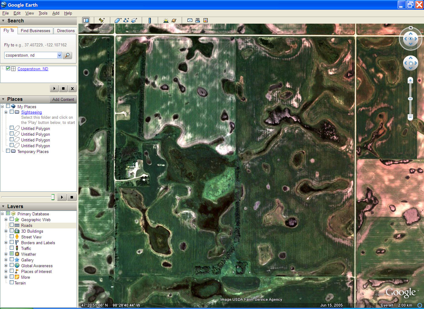The width and height of the screenshot is (424, 309).
Task: Click the Places panel play button
Action: click(x=62, y=197)
